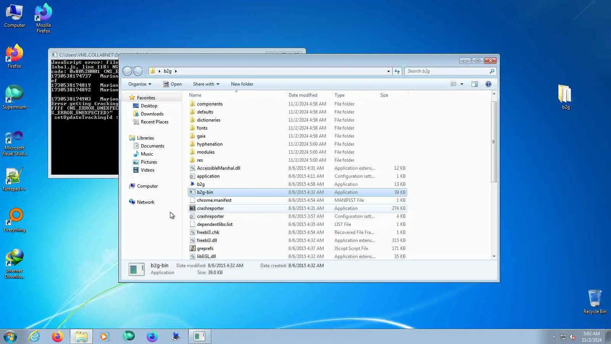Select Documents library
611x344 pixels.
tap(152, 146)
